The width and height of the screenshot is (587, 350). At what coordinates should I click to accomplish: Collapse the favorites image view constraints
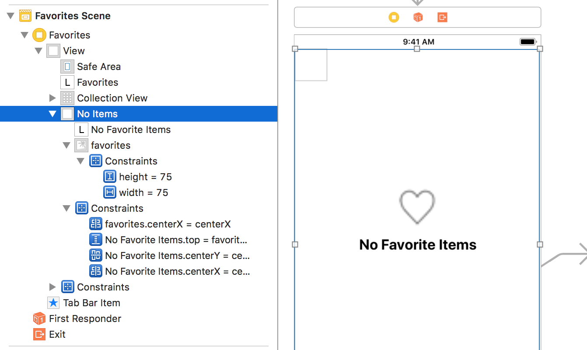80,161
